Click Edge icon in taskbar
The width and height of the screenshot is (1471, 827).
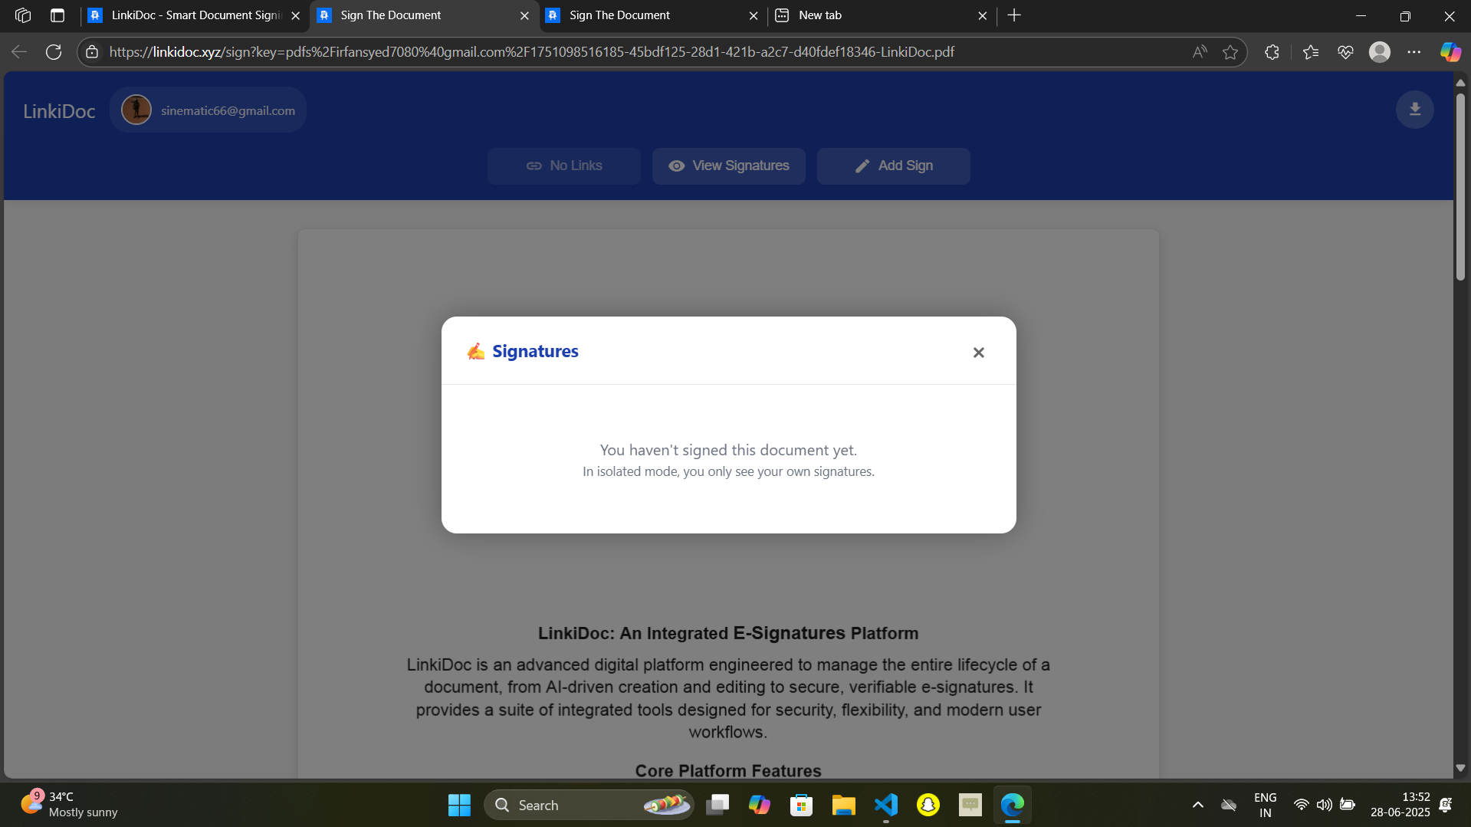[1012, 805]
